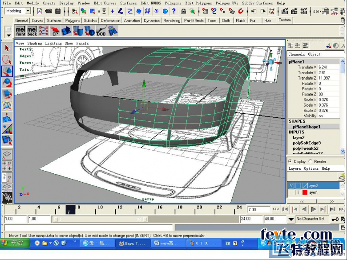
Task: Play animation forwards
Action: [313, 209]
